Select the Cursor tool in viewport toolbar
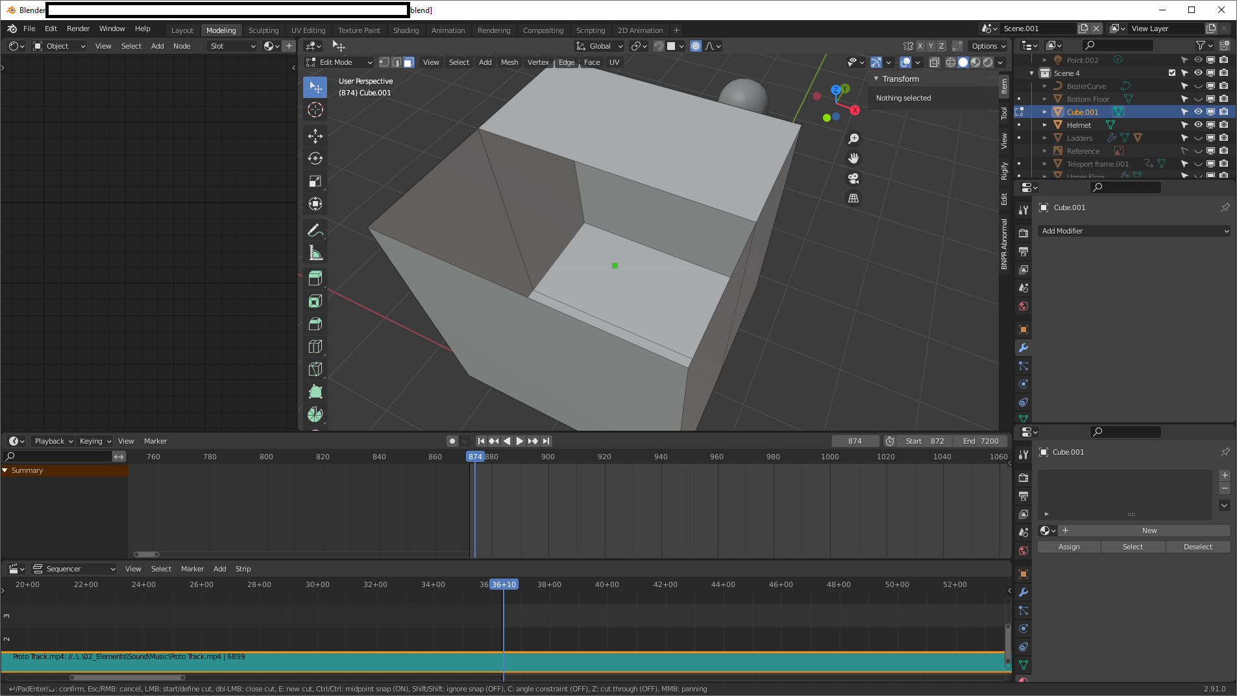This screenshot has height=696, width=1237. (x=315, y=110)
